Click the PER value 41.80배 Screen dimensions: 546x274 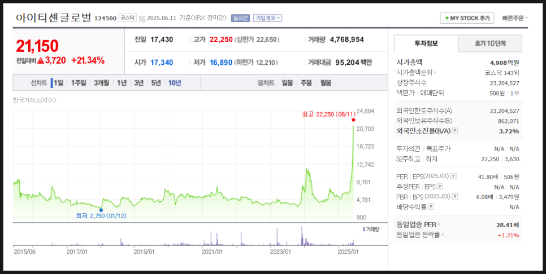[x=488, y=177]
